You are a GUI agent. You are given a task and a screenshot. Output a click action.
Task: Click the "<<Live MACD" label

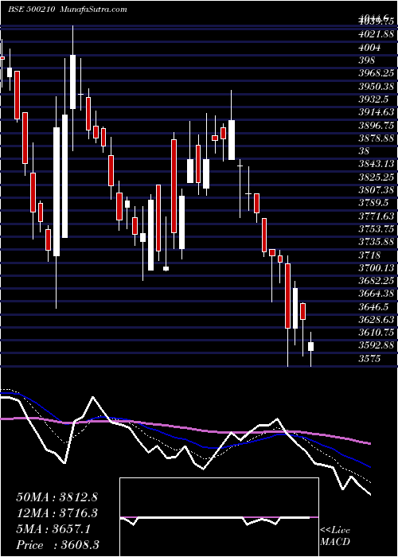(335, 536)
